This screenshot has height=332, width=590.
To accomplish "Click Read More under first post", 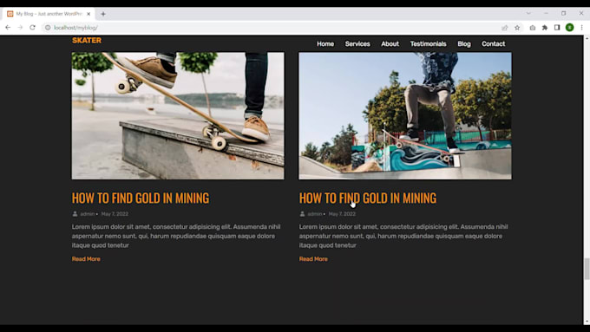I will click(86, 259).
